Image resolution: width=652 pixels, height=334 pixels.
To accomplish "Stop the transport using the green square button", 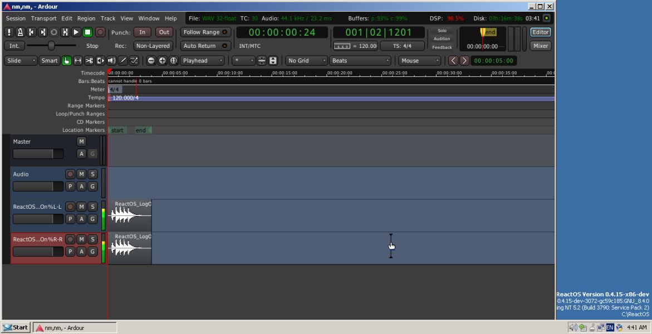I will point(87,32).
